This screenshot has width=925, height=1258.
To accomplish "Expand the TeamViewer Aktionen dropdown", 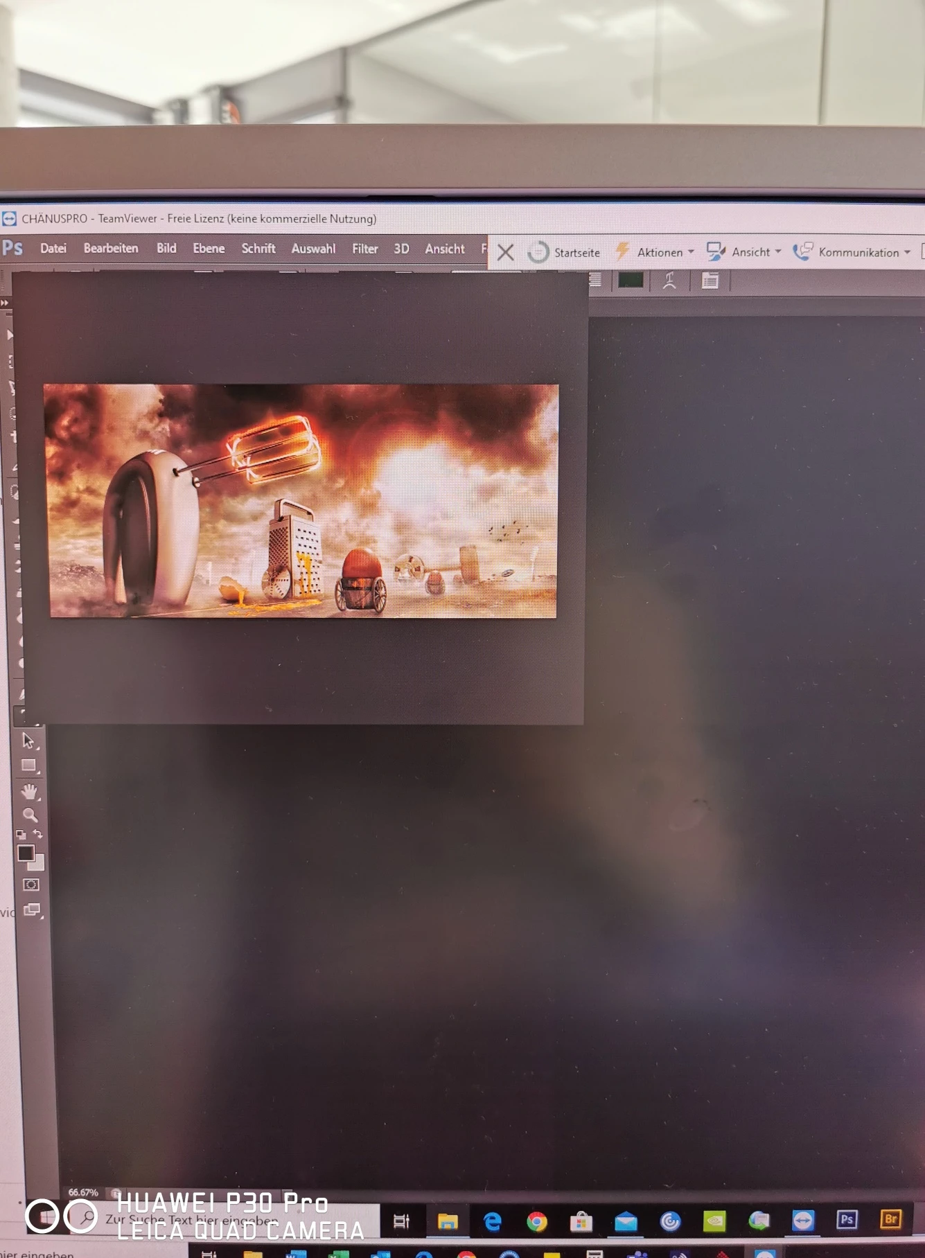I will [x=655, y=252].
